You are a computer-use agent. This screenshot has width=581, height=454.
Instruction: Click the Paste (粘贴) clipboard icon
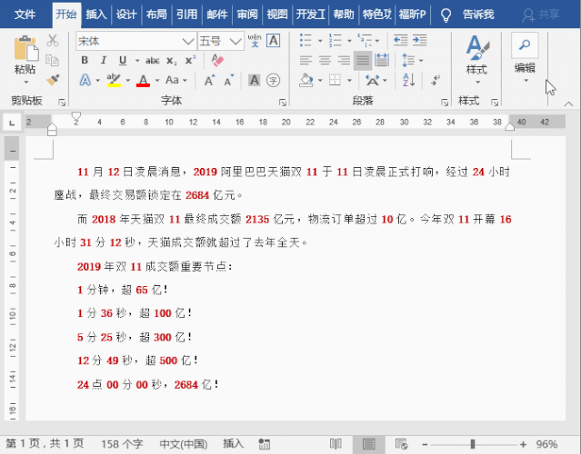pyautogui.click(x=26, y=48)
